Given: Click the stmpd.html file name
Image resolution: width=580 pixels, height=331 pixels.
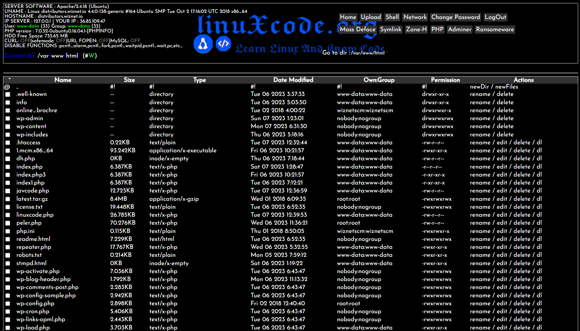Looking at the screenshot, I should [x=31, y=263].
